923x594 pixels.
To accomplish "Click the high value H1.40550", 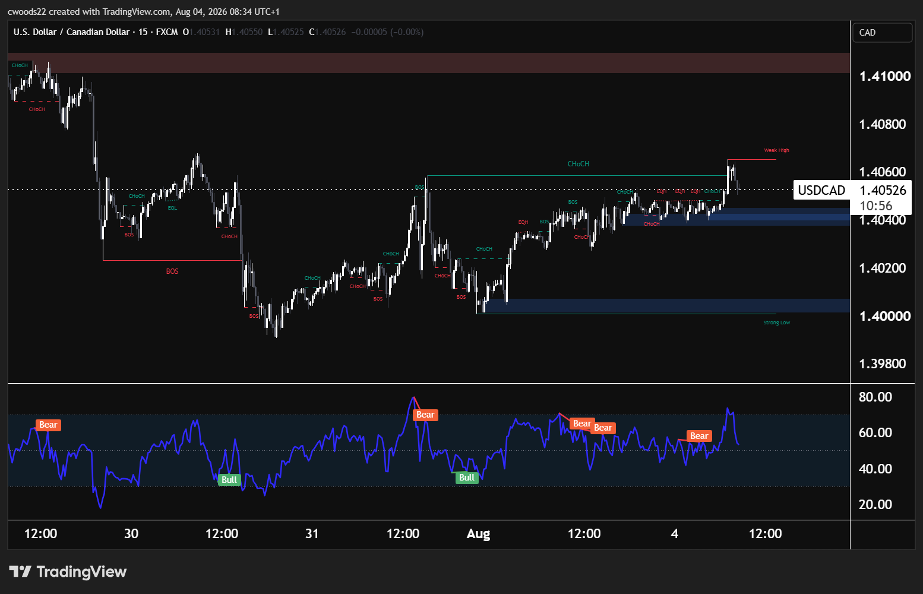I will coord(244,32).
